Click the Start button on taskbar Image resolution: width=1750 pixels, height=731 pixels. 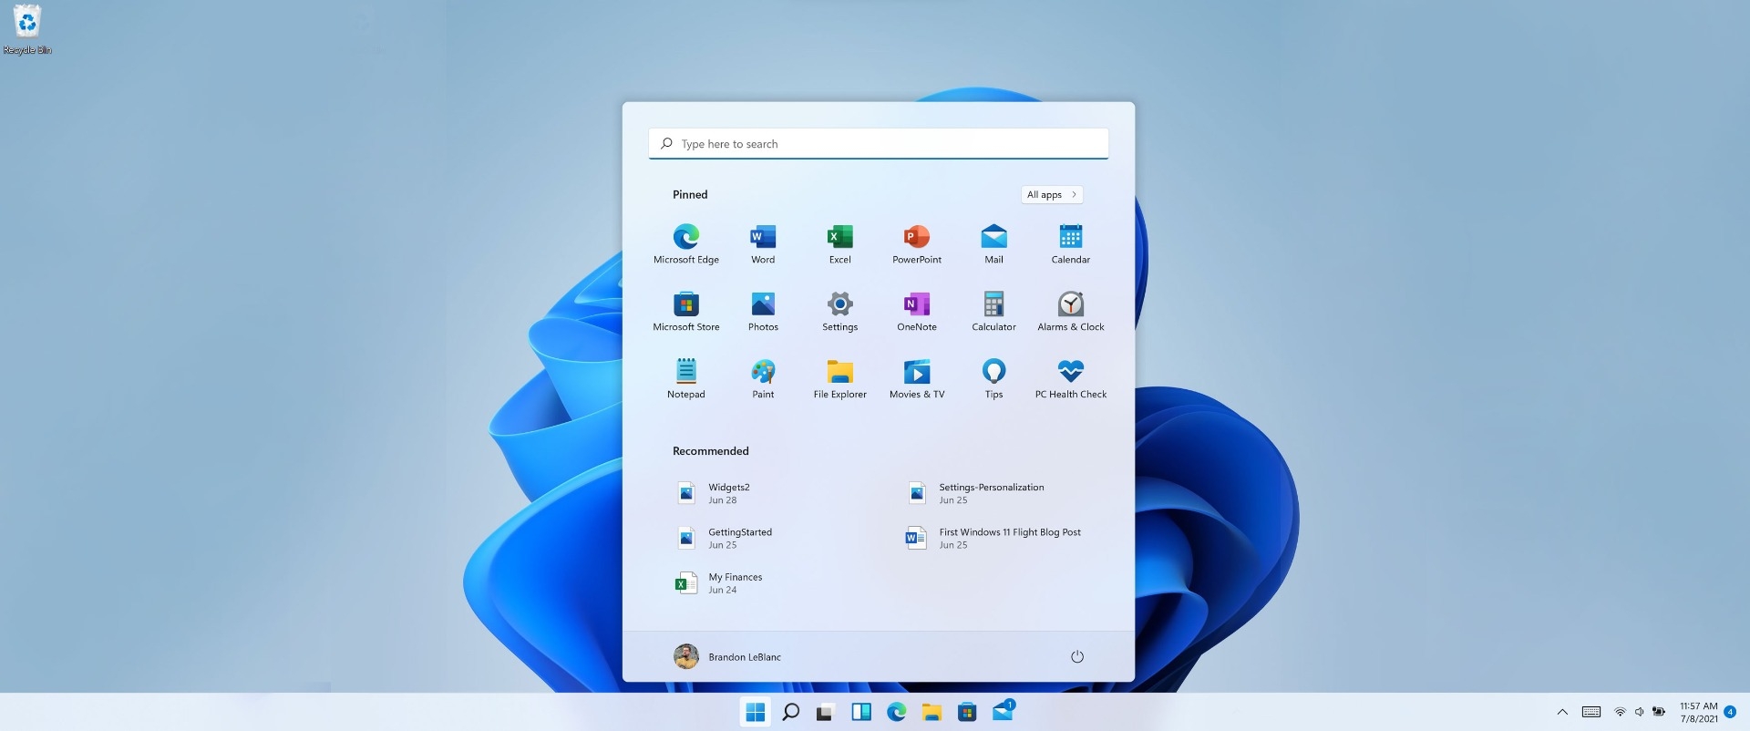tap(756, 712)
